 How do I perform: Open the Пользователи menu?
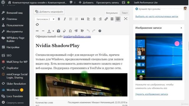tap(15, 25)
